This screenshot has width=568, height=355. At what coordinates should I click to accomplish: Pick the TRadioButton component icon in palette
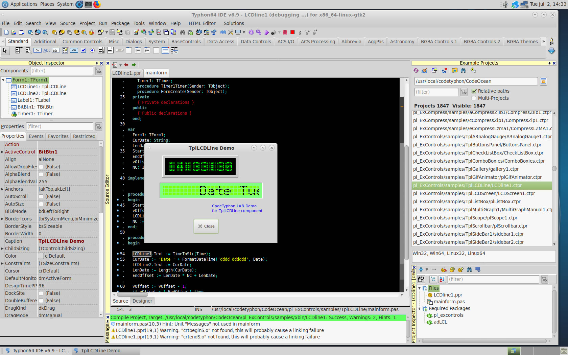[x=92, y=50]
